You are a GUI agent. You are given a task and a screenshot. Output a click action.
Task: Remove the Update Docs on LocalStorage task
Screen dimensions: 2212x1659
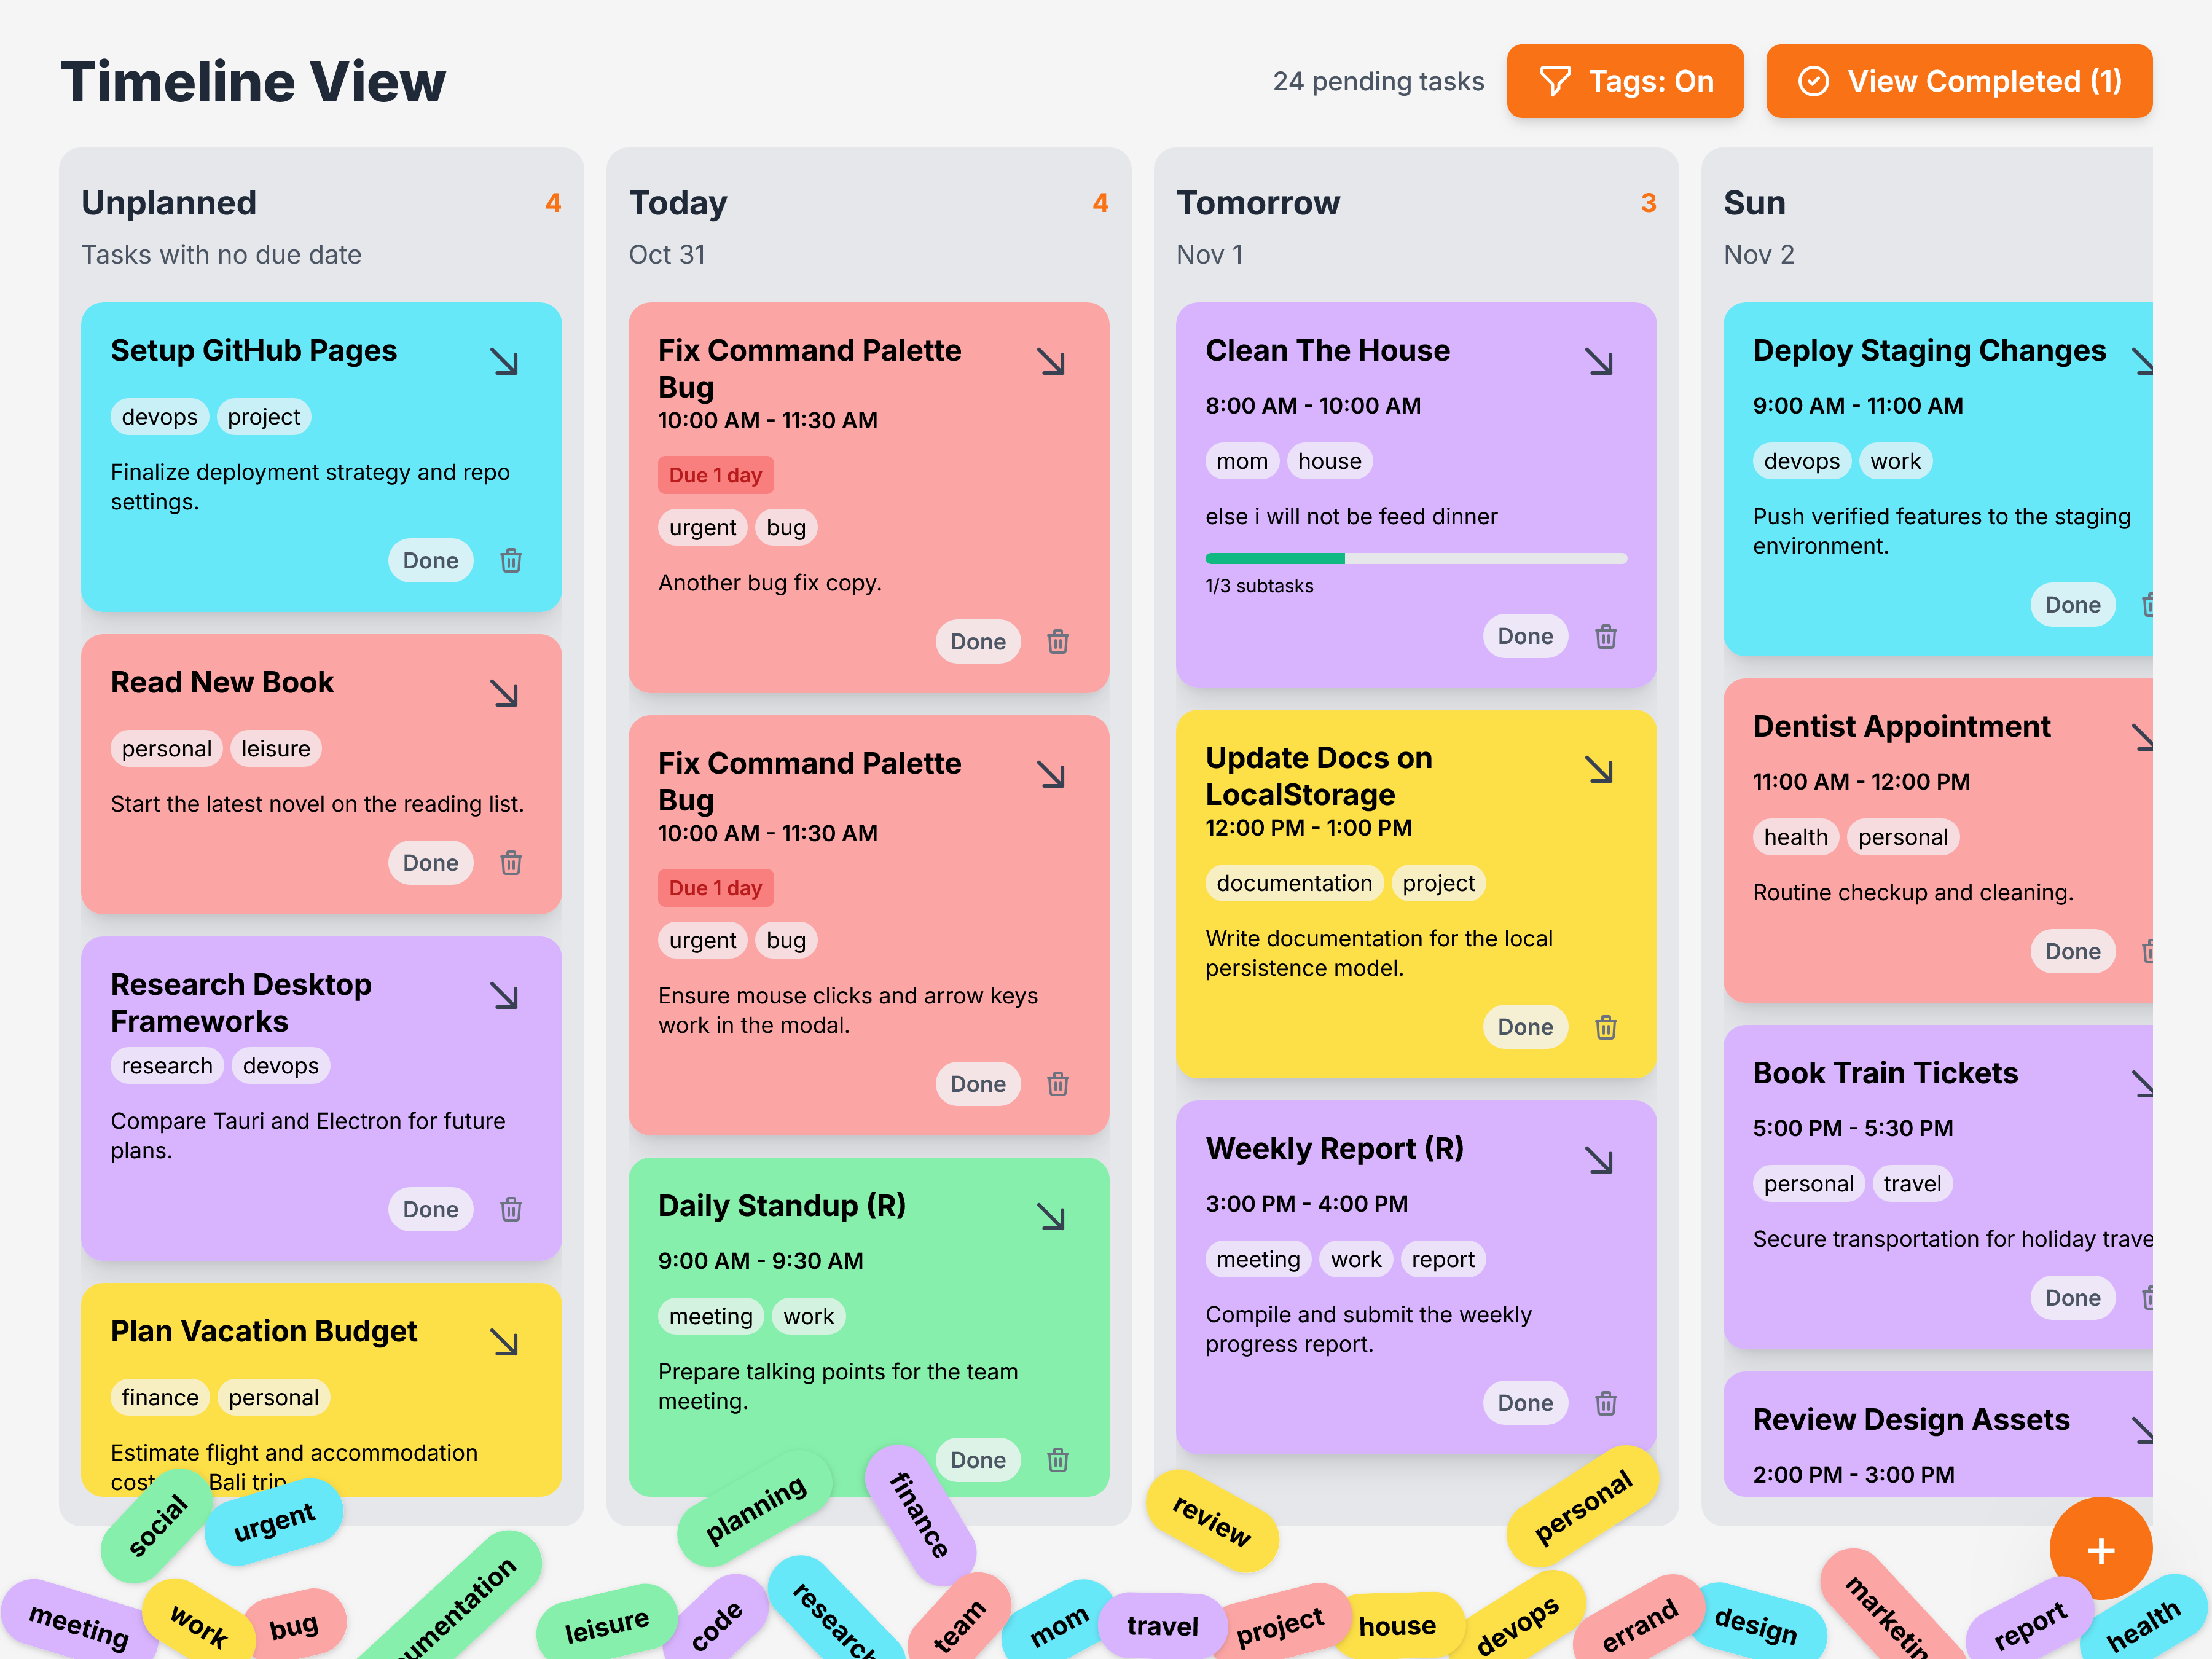pos(1606,1027)
